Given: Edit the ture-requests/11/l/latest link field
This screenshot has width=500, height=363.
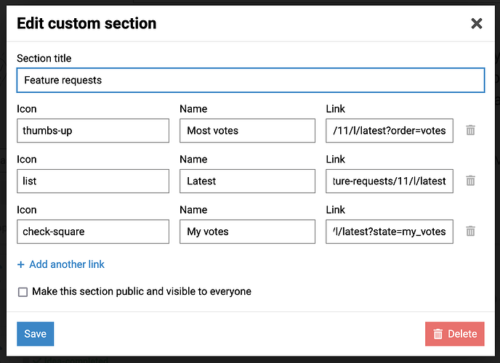Looking at the screenshot, I should click(390, 181).
